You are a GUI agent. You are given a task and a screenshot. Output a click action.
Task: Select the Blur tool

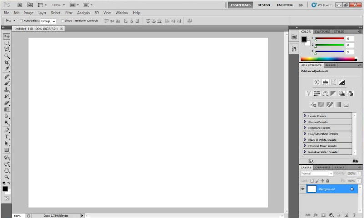(6, 116)
